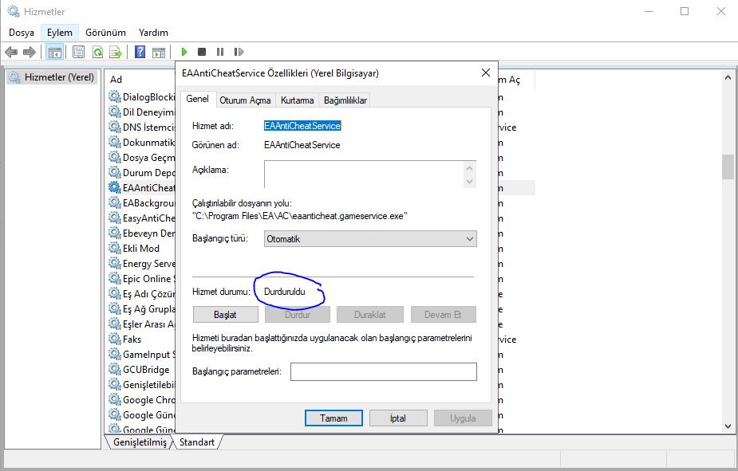Viewport: 738px width, 471px height.
Task: Click the Duraklat button
Action: coord(370,315)
